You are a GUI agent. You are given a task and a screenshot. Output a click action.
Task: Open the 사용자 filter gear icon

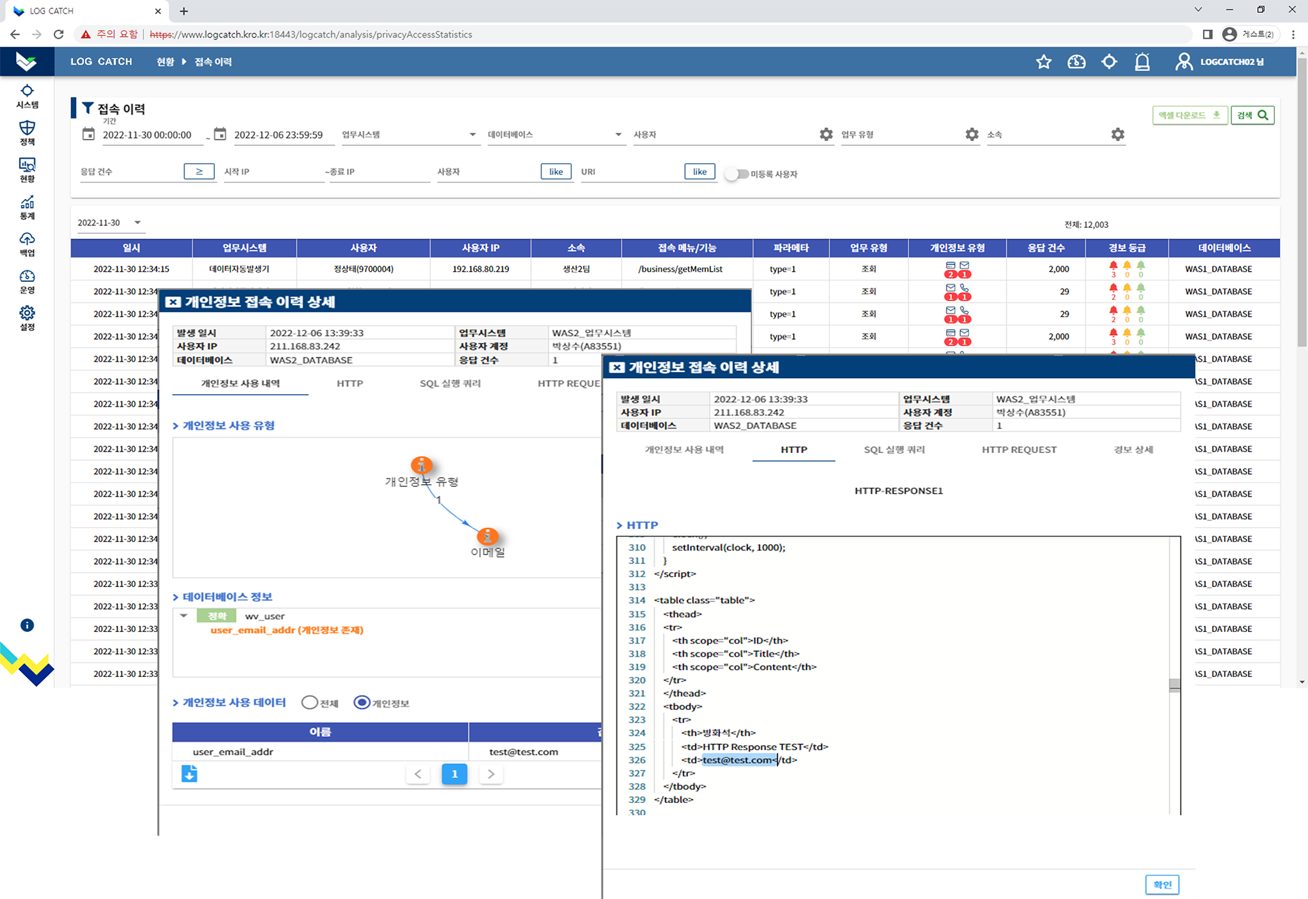click(826, 134)
